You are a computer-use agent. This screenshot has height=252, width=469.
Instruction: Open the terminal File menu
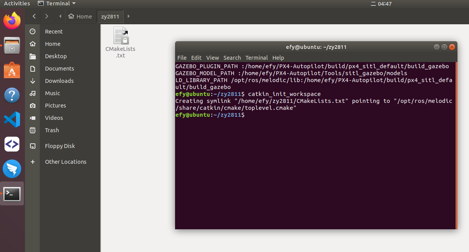point(182,58)
